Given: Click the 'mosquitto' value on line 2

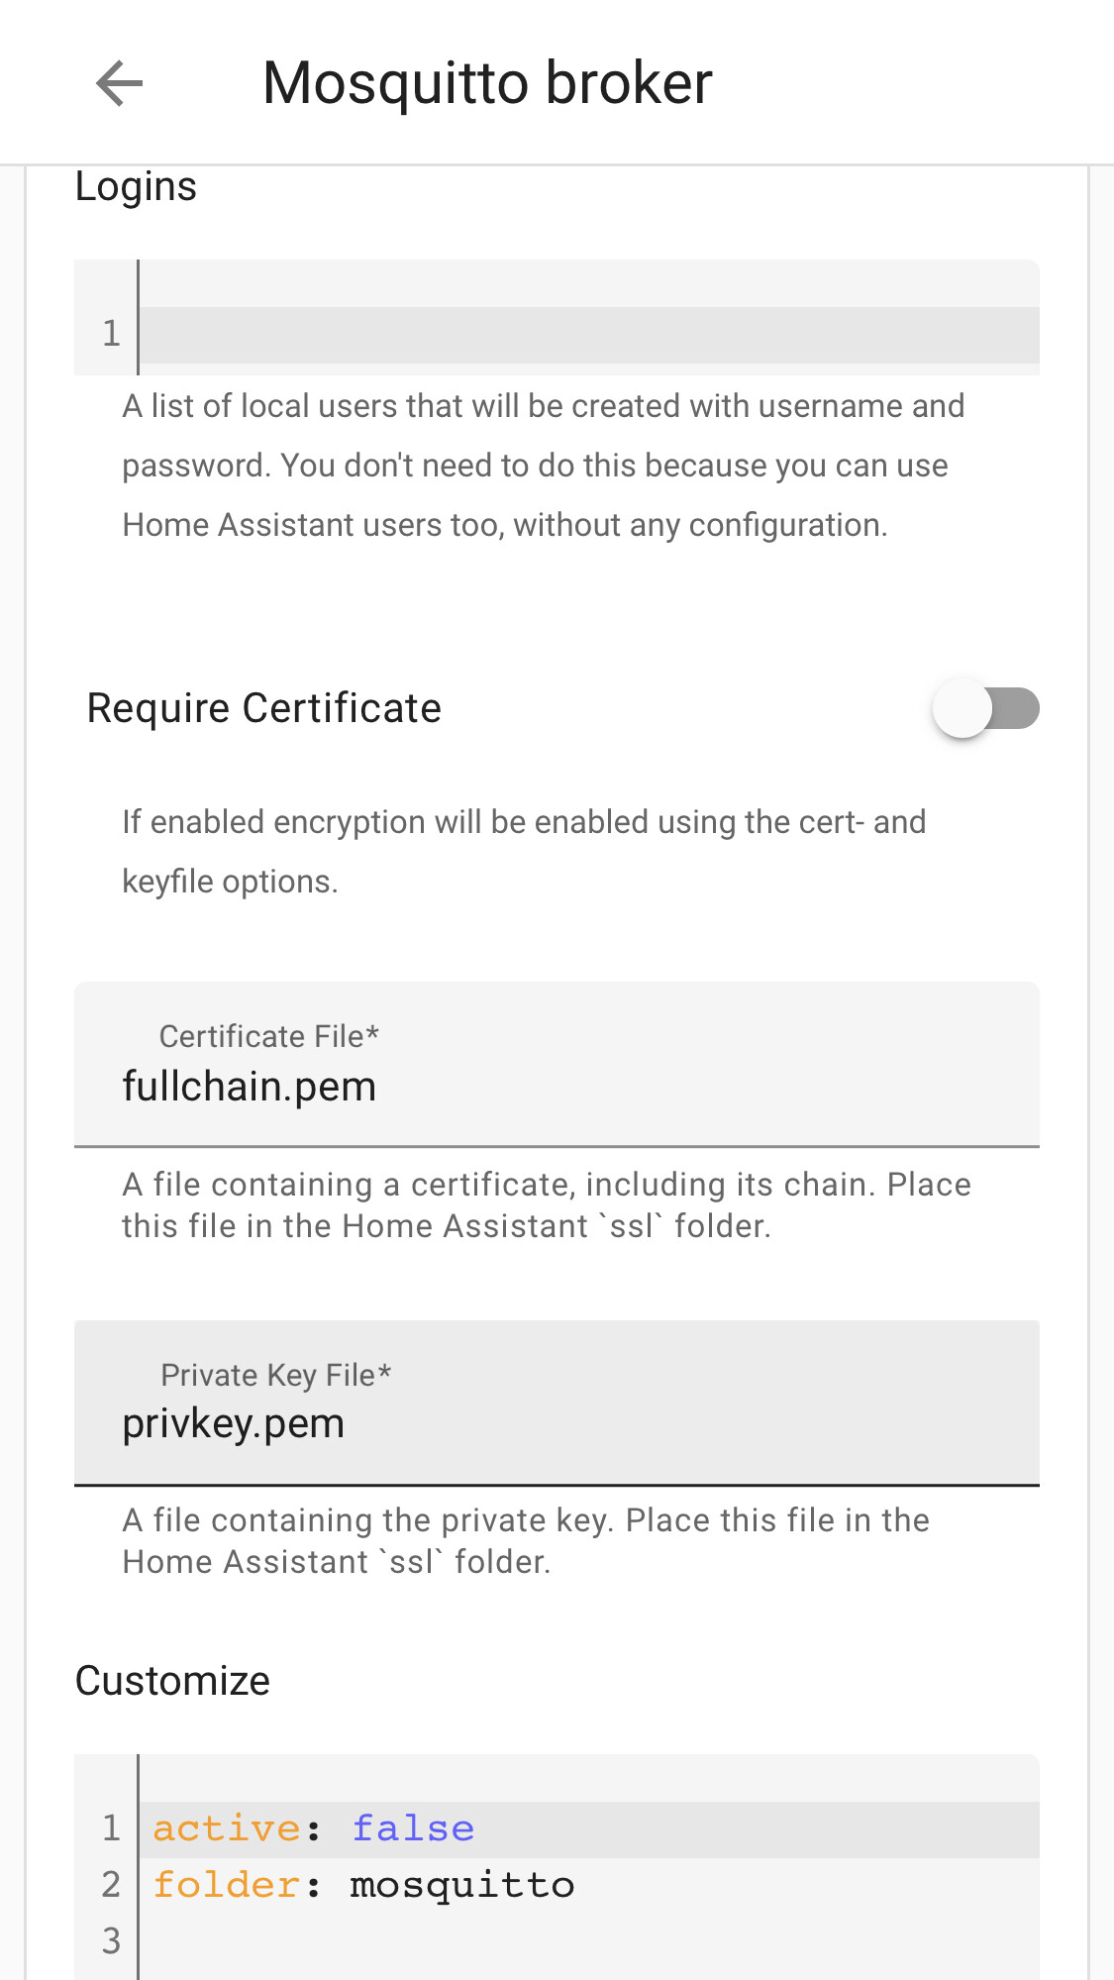Looking at the screenshot, I should click(460, 1883).
